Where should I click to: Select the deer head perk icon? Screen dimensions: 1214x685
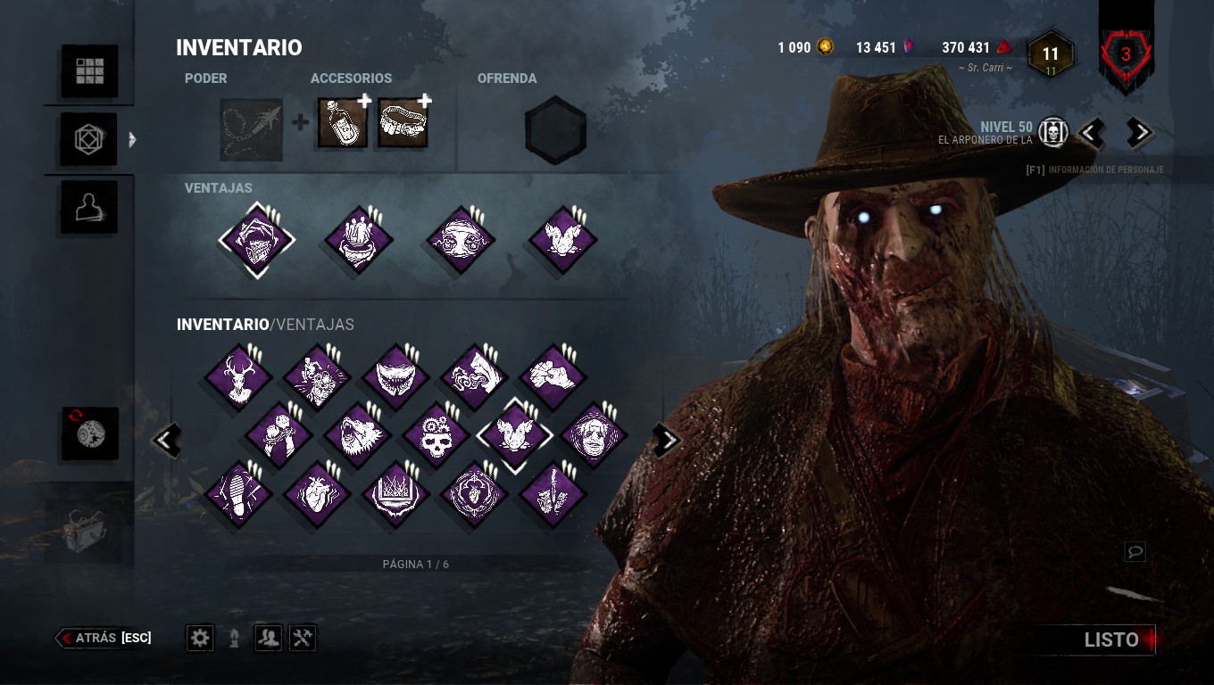237,377
